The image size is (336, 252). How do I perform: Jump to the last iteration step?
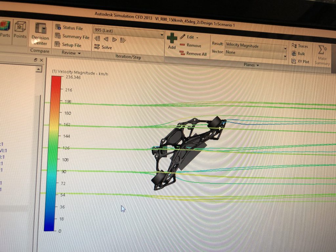[x=123, y=40]
